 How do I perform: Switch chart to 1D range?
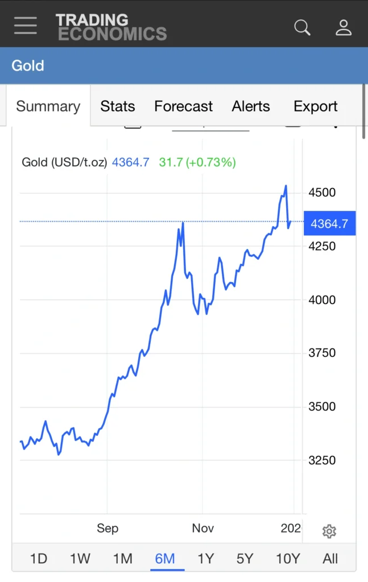[x=38, y=559]
